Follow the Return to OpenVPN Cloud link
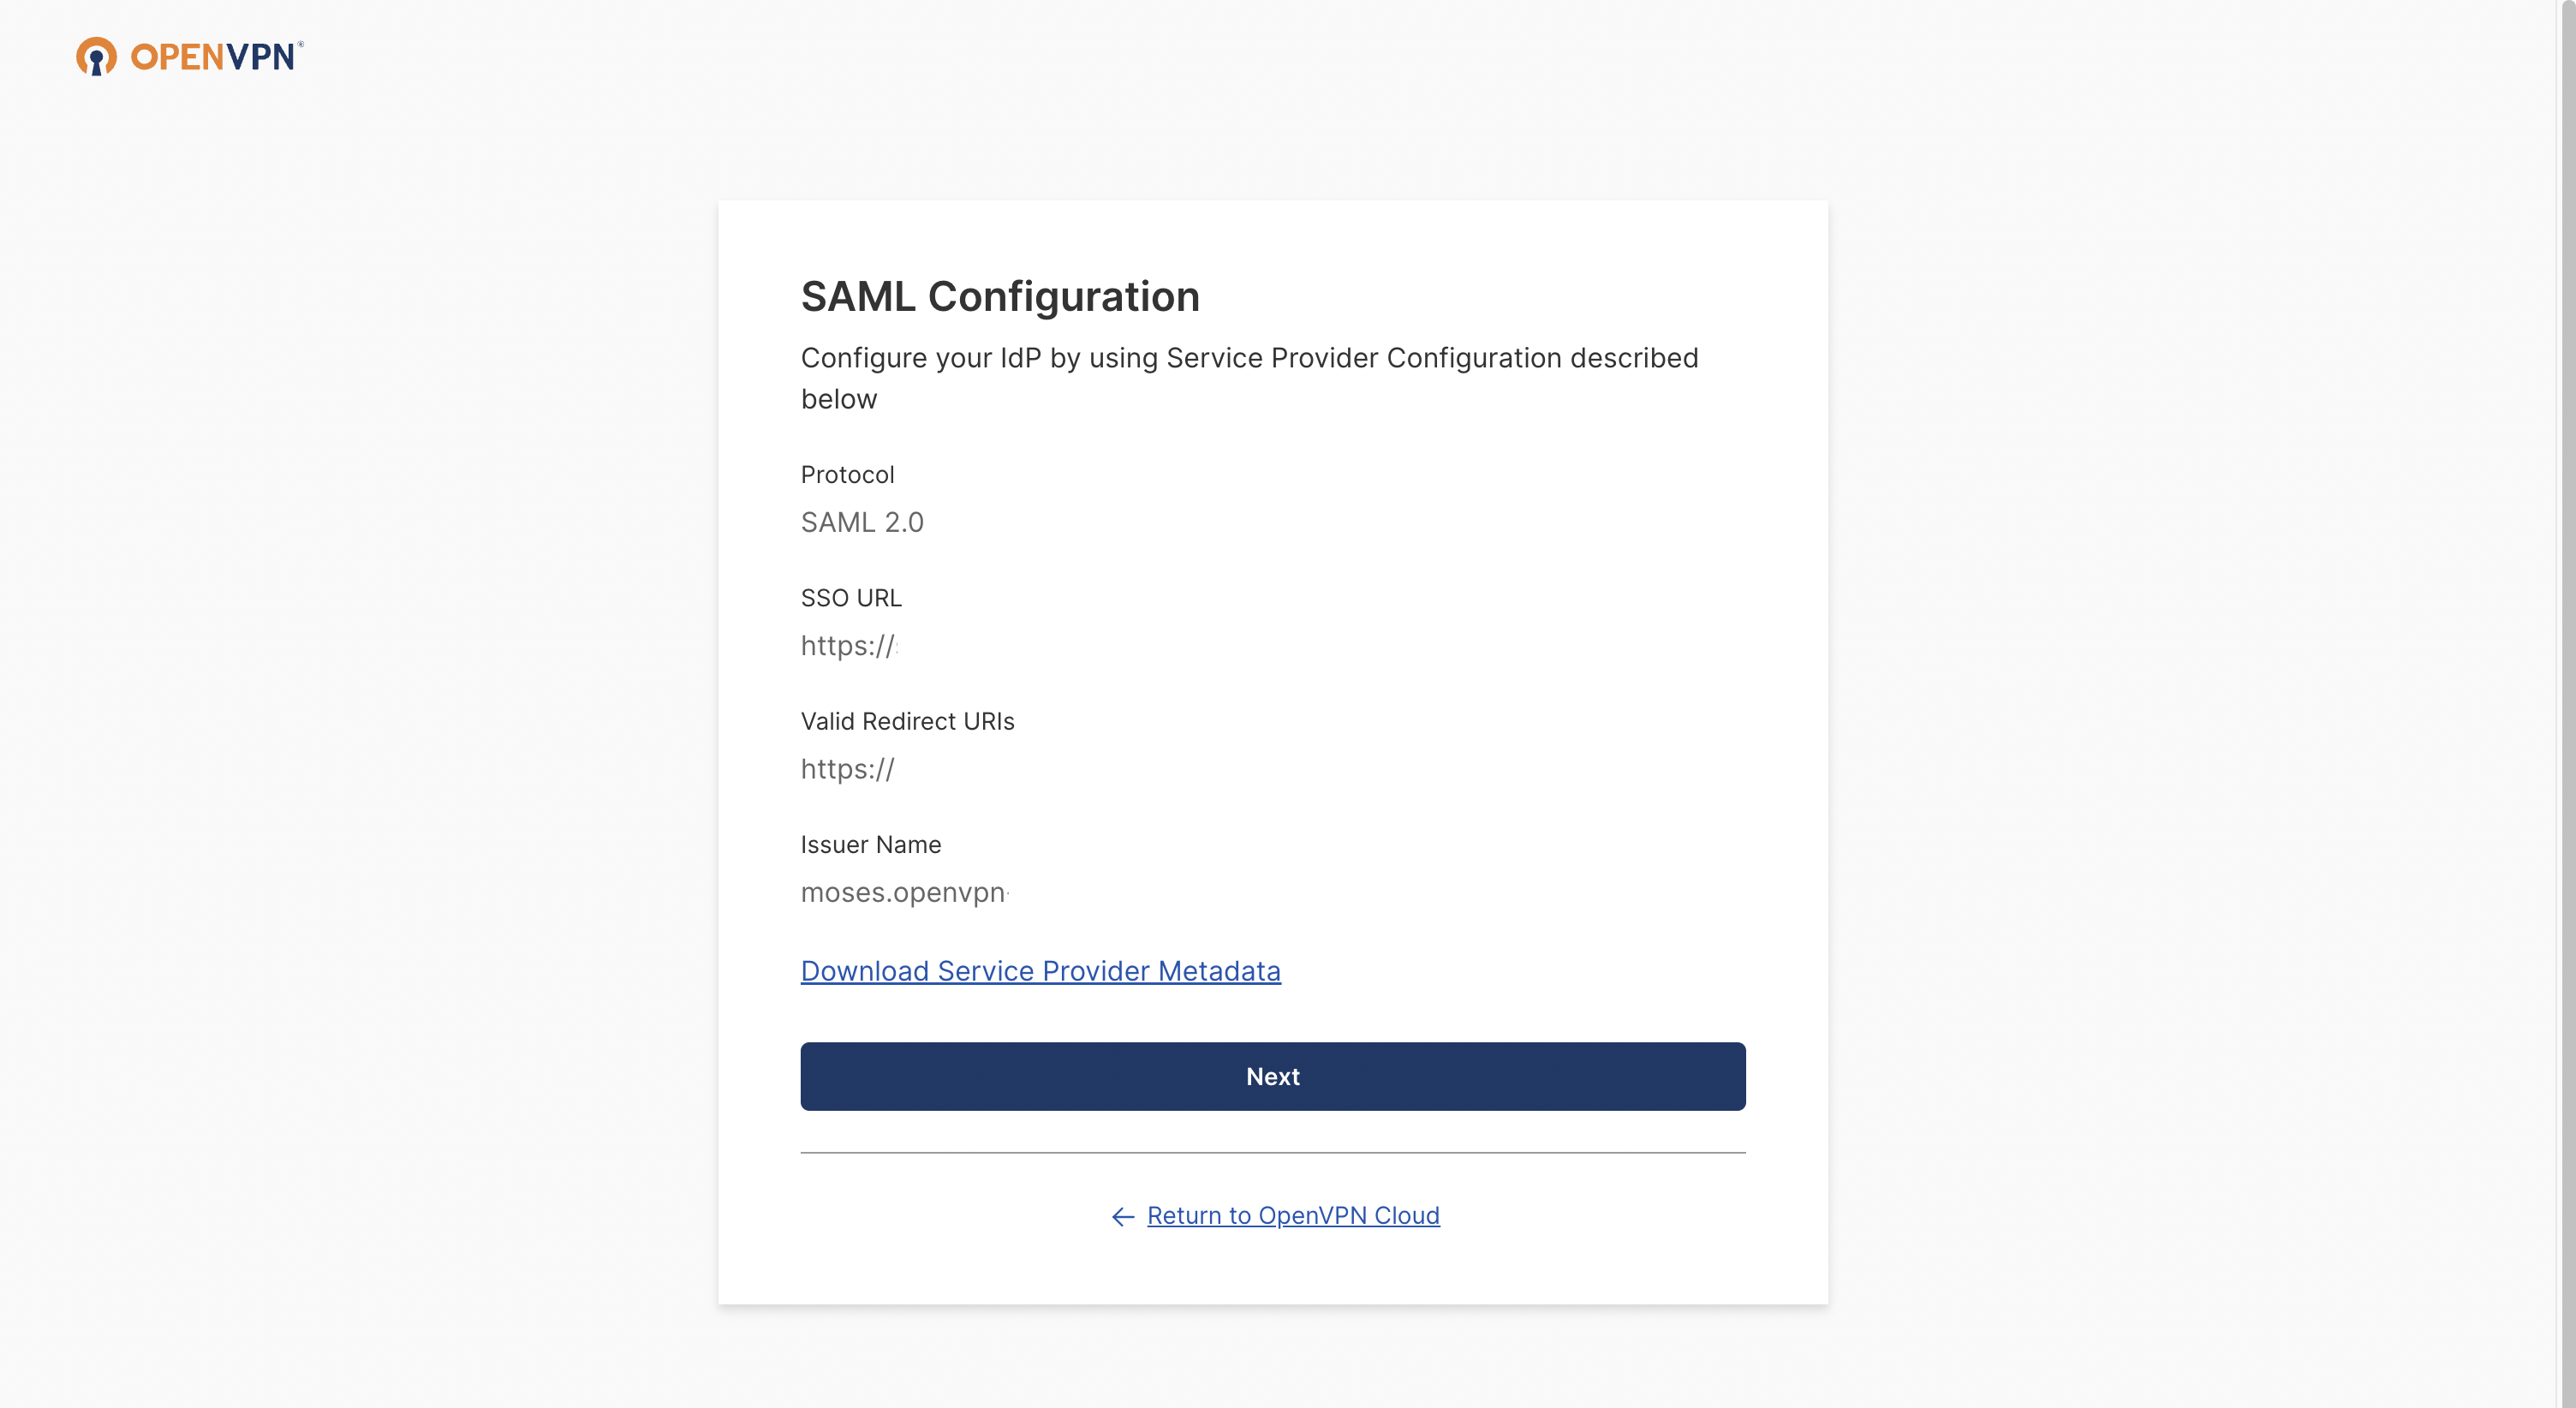The height and width of the screenshot is (1408, 2576). point(1293,1215)
